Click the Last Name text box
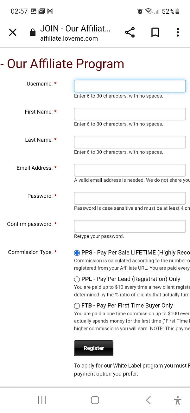The height and width of the screenshot is (413, 190). 130,142
